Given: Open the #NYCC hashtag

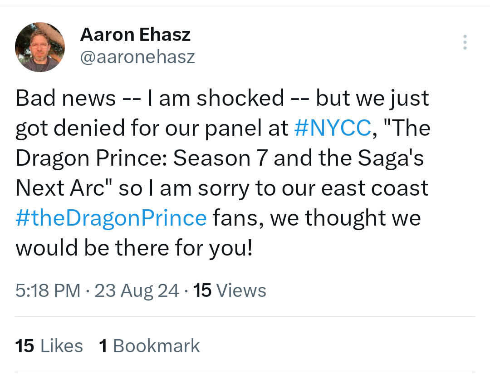Looking at the screenshot, I should coord(333,128).
